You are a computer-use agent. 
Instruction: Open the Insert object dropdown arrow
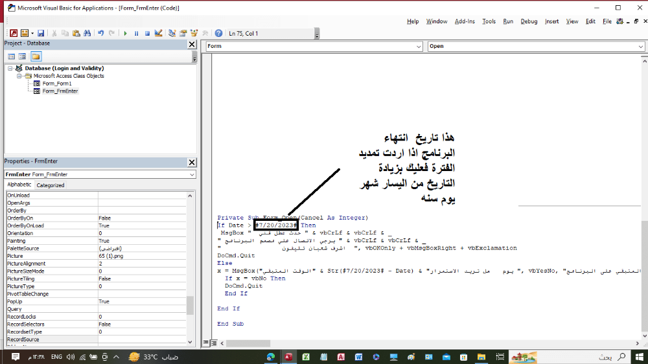tap(32, 33)
